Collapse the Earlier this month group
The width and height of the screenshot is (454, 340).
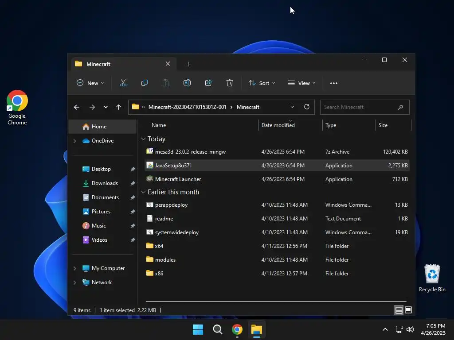pos(143,192)
